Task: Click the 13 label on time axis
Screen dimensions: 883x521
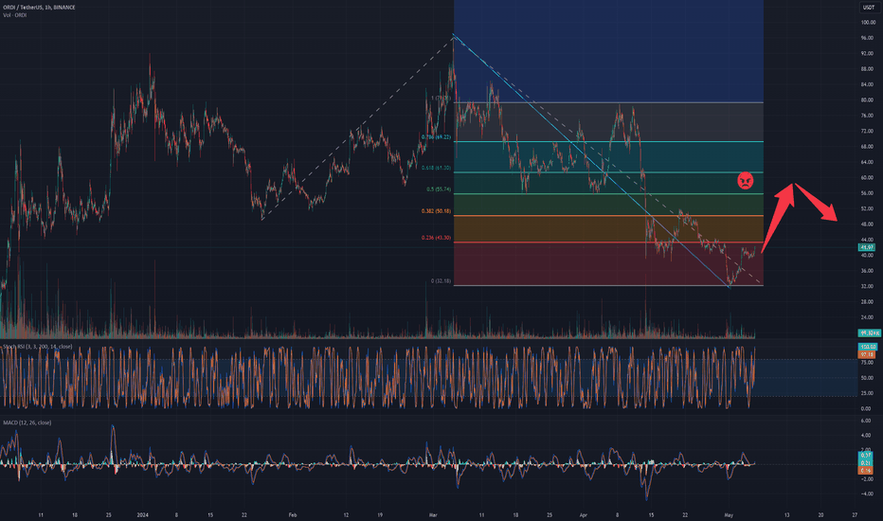Action: click(786, 514)
